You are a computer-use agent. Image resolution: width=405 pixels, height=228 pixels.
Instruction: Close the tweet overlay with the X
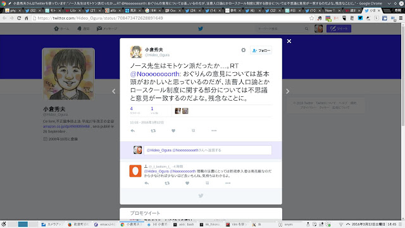click(289, 41)
